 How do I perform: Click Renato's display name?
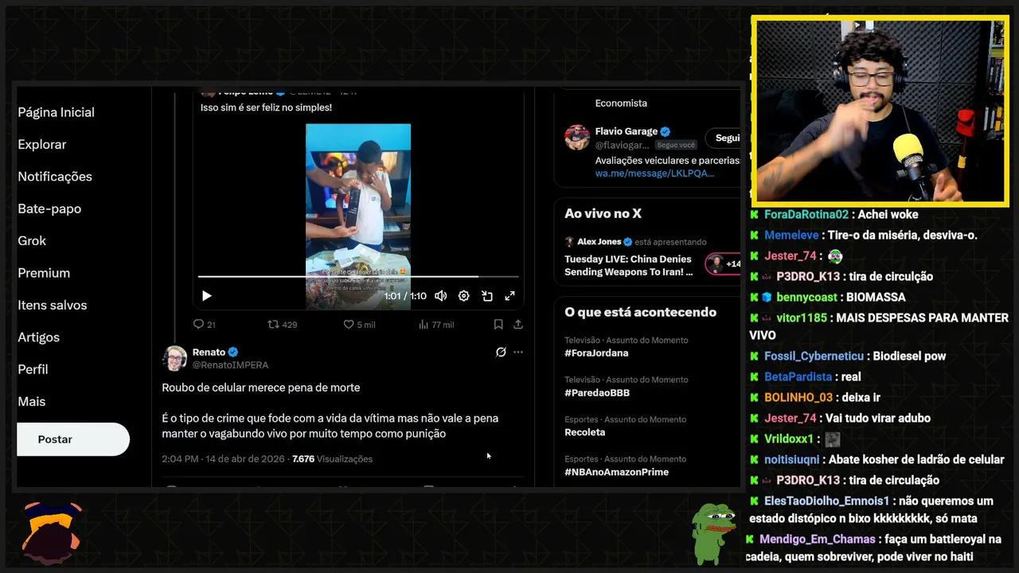[x=209, y=352]
